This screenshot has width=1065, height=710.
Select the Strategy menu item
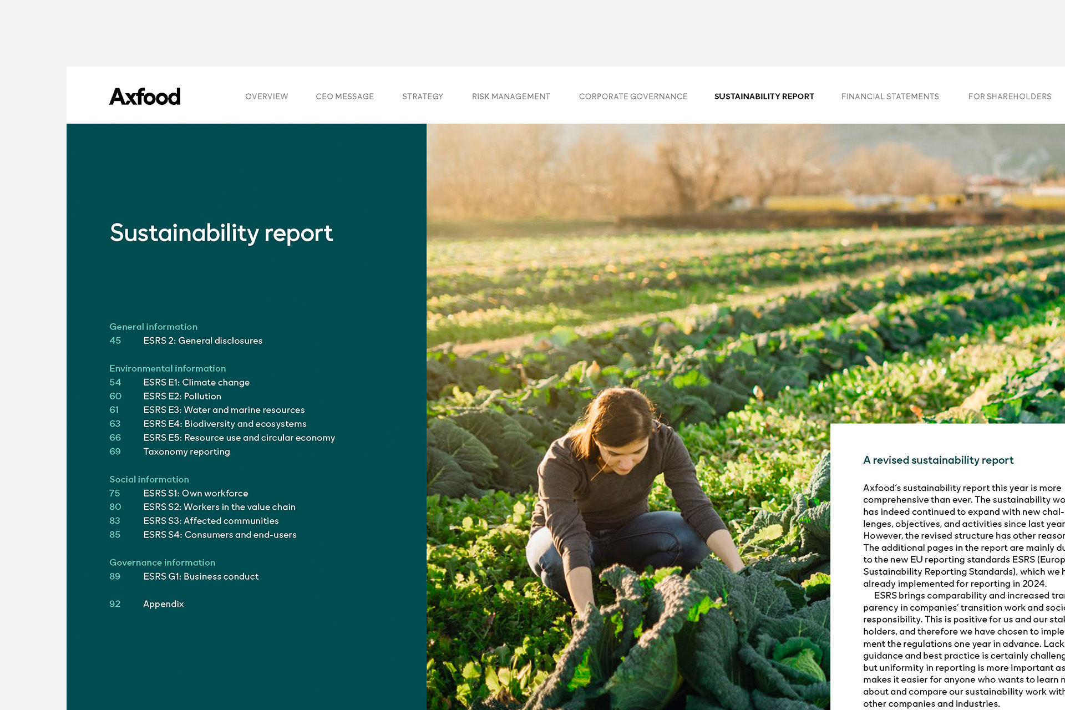coord(422,97)
